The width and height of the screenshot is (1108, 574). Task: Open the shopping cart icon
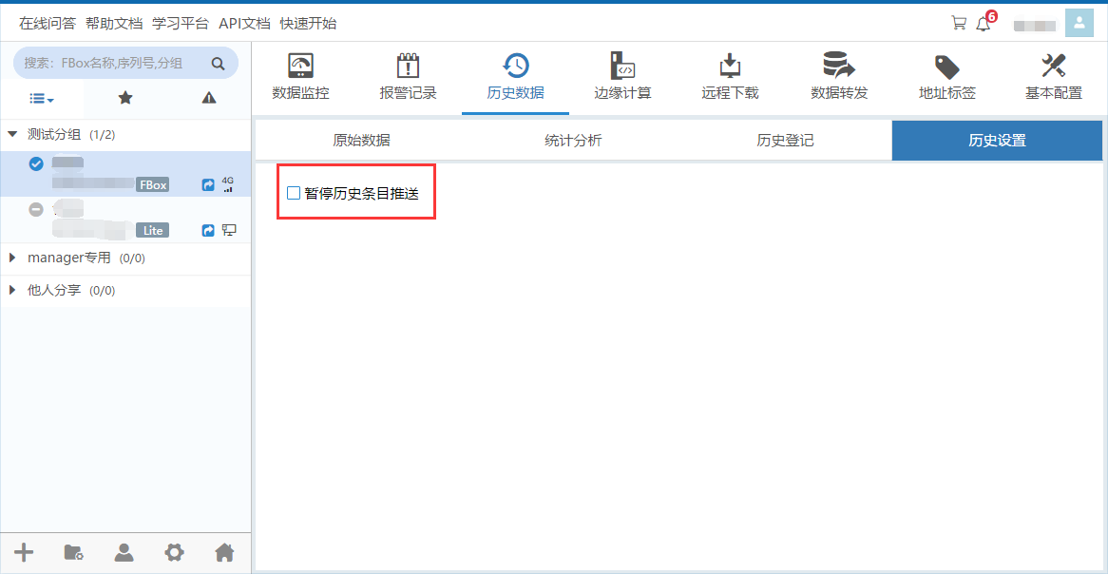(x=959, y=24)
